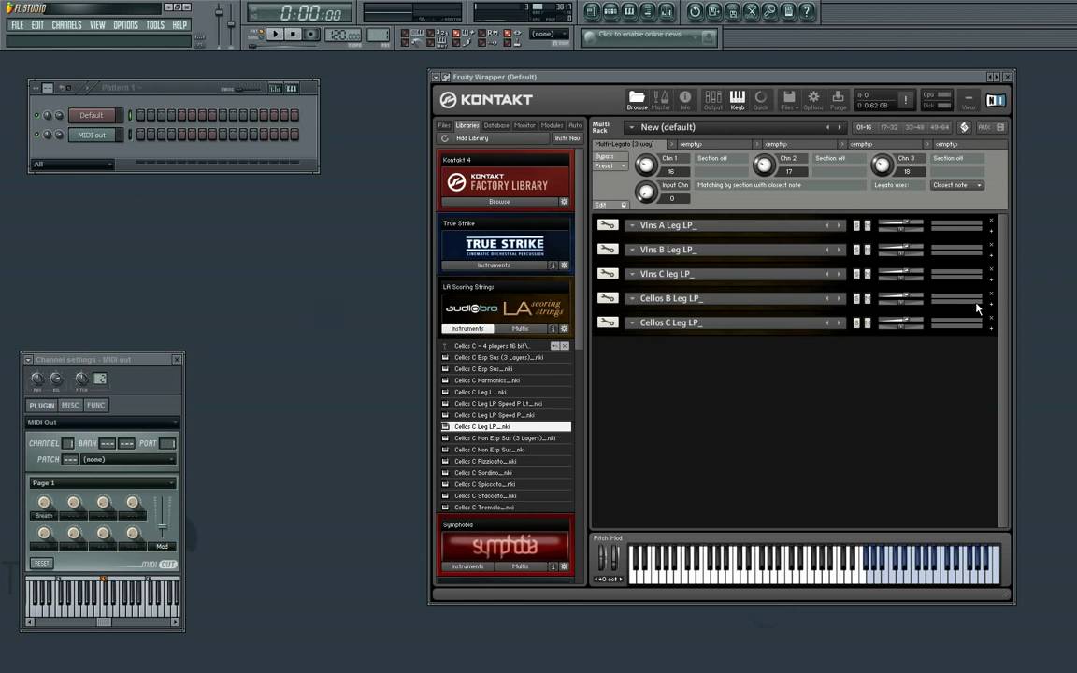This screenshot has height=673, width=1077.
Task: Open the All filter dropdown in step sequencer
Action: [x=72, y=165]
